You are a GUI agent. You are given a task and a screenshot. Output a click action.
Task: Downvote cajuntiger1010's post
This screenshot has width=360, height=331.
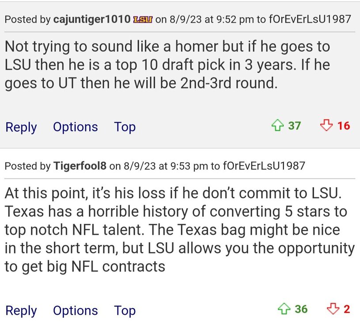coord(326,126)
